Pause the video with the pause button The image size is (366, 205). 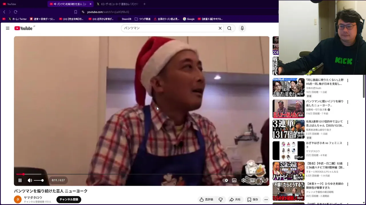click(20, 180)
